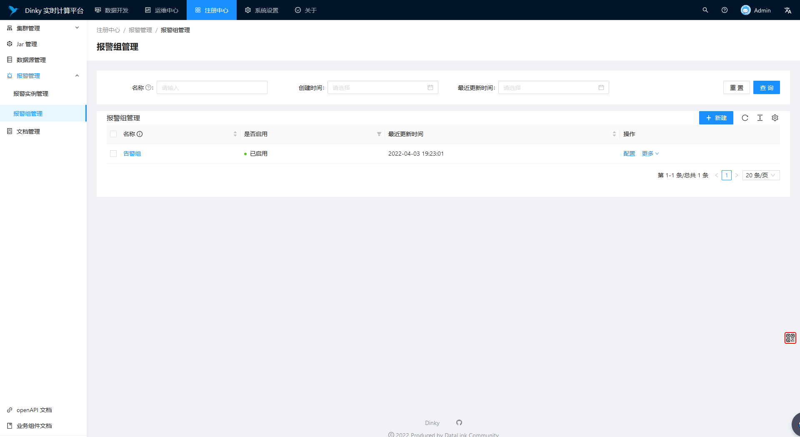Click Dinky footer link
Screen dimensions: 800x437
432,423
